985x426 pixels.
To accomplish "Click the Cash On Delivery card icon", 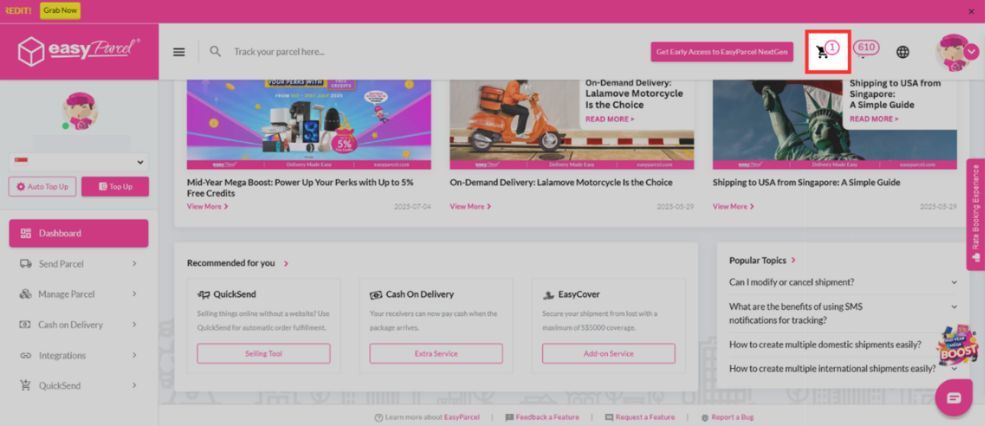I will coord(376,295).
